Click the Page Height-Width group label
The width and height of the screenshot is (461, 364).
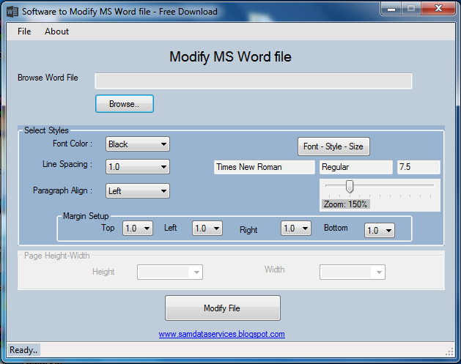56,256
